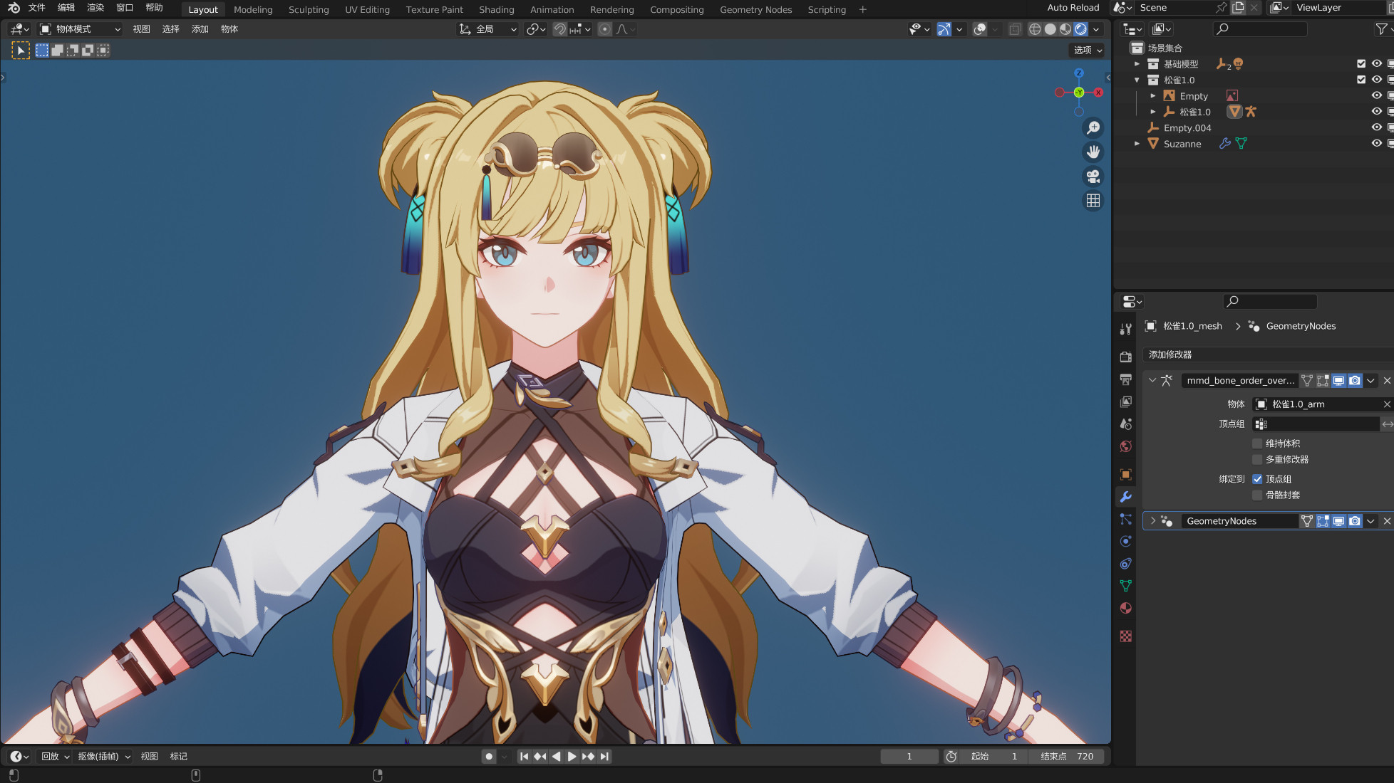This screenshot has height=783, width=1394.
Task: Click the zoom view magnifier icon
Action: point(1093,128)
